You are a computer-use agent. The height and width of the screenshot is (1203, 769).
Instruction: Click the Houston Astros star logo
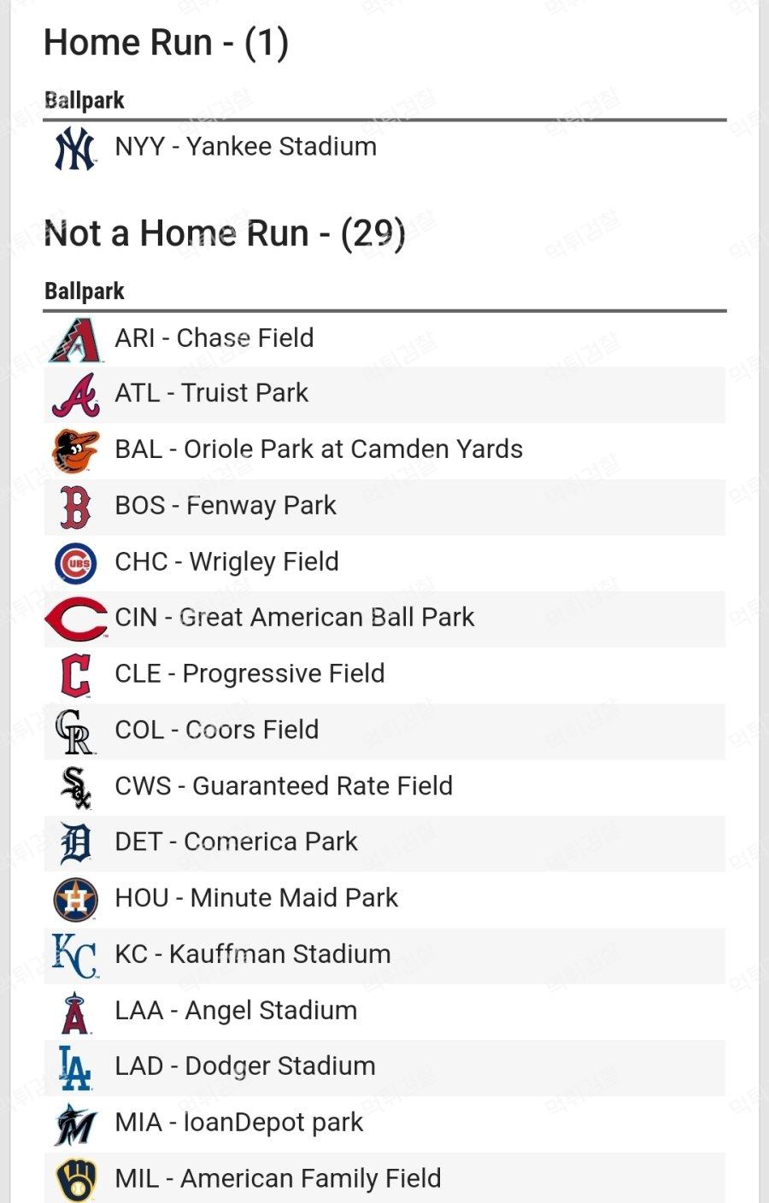(75, 900)
